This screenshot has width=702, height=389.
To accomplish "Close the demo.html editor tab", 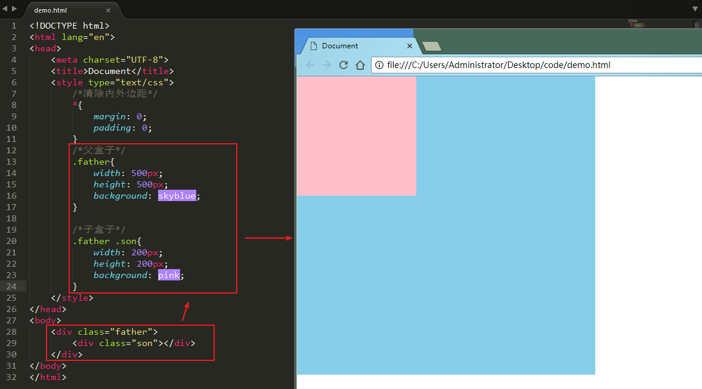I will pyautogui.click(x=108, y=10).
